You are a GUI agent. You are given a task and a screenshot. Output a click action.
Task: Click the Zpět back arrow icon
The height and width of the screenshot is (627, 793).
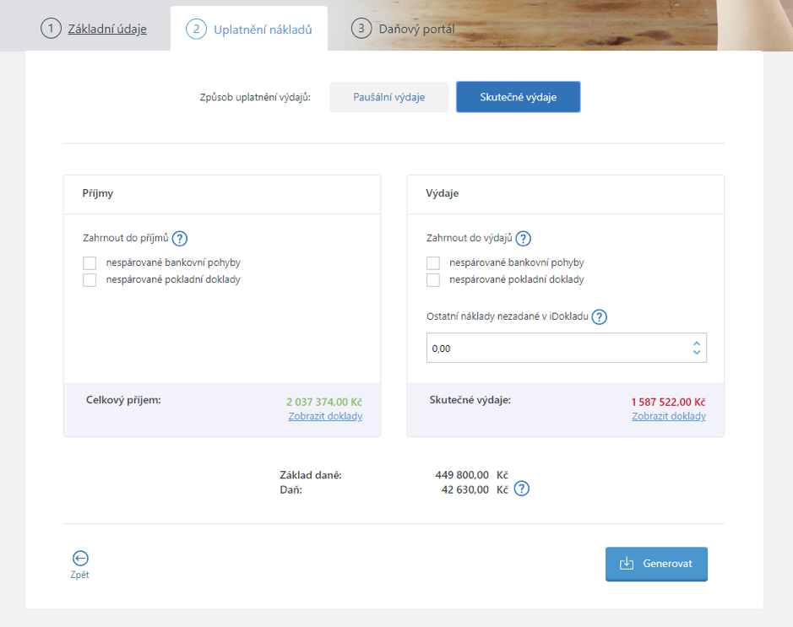[80, 559]
